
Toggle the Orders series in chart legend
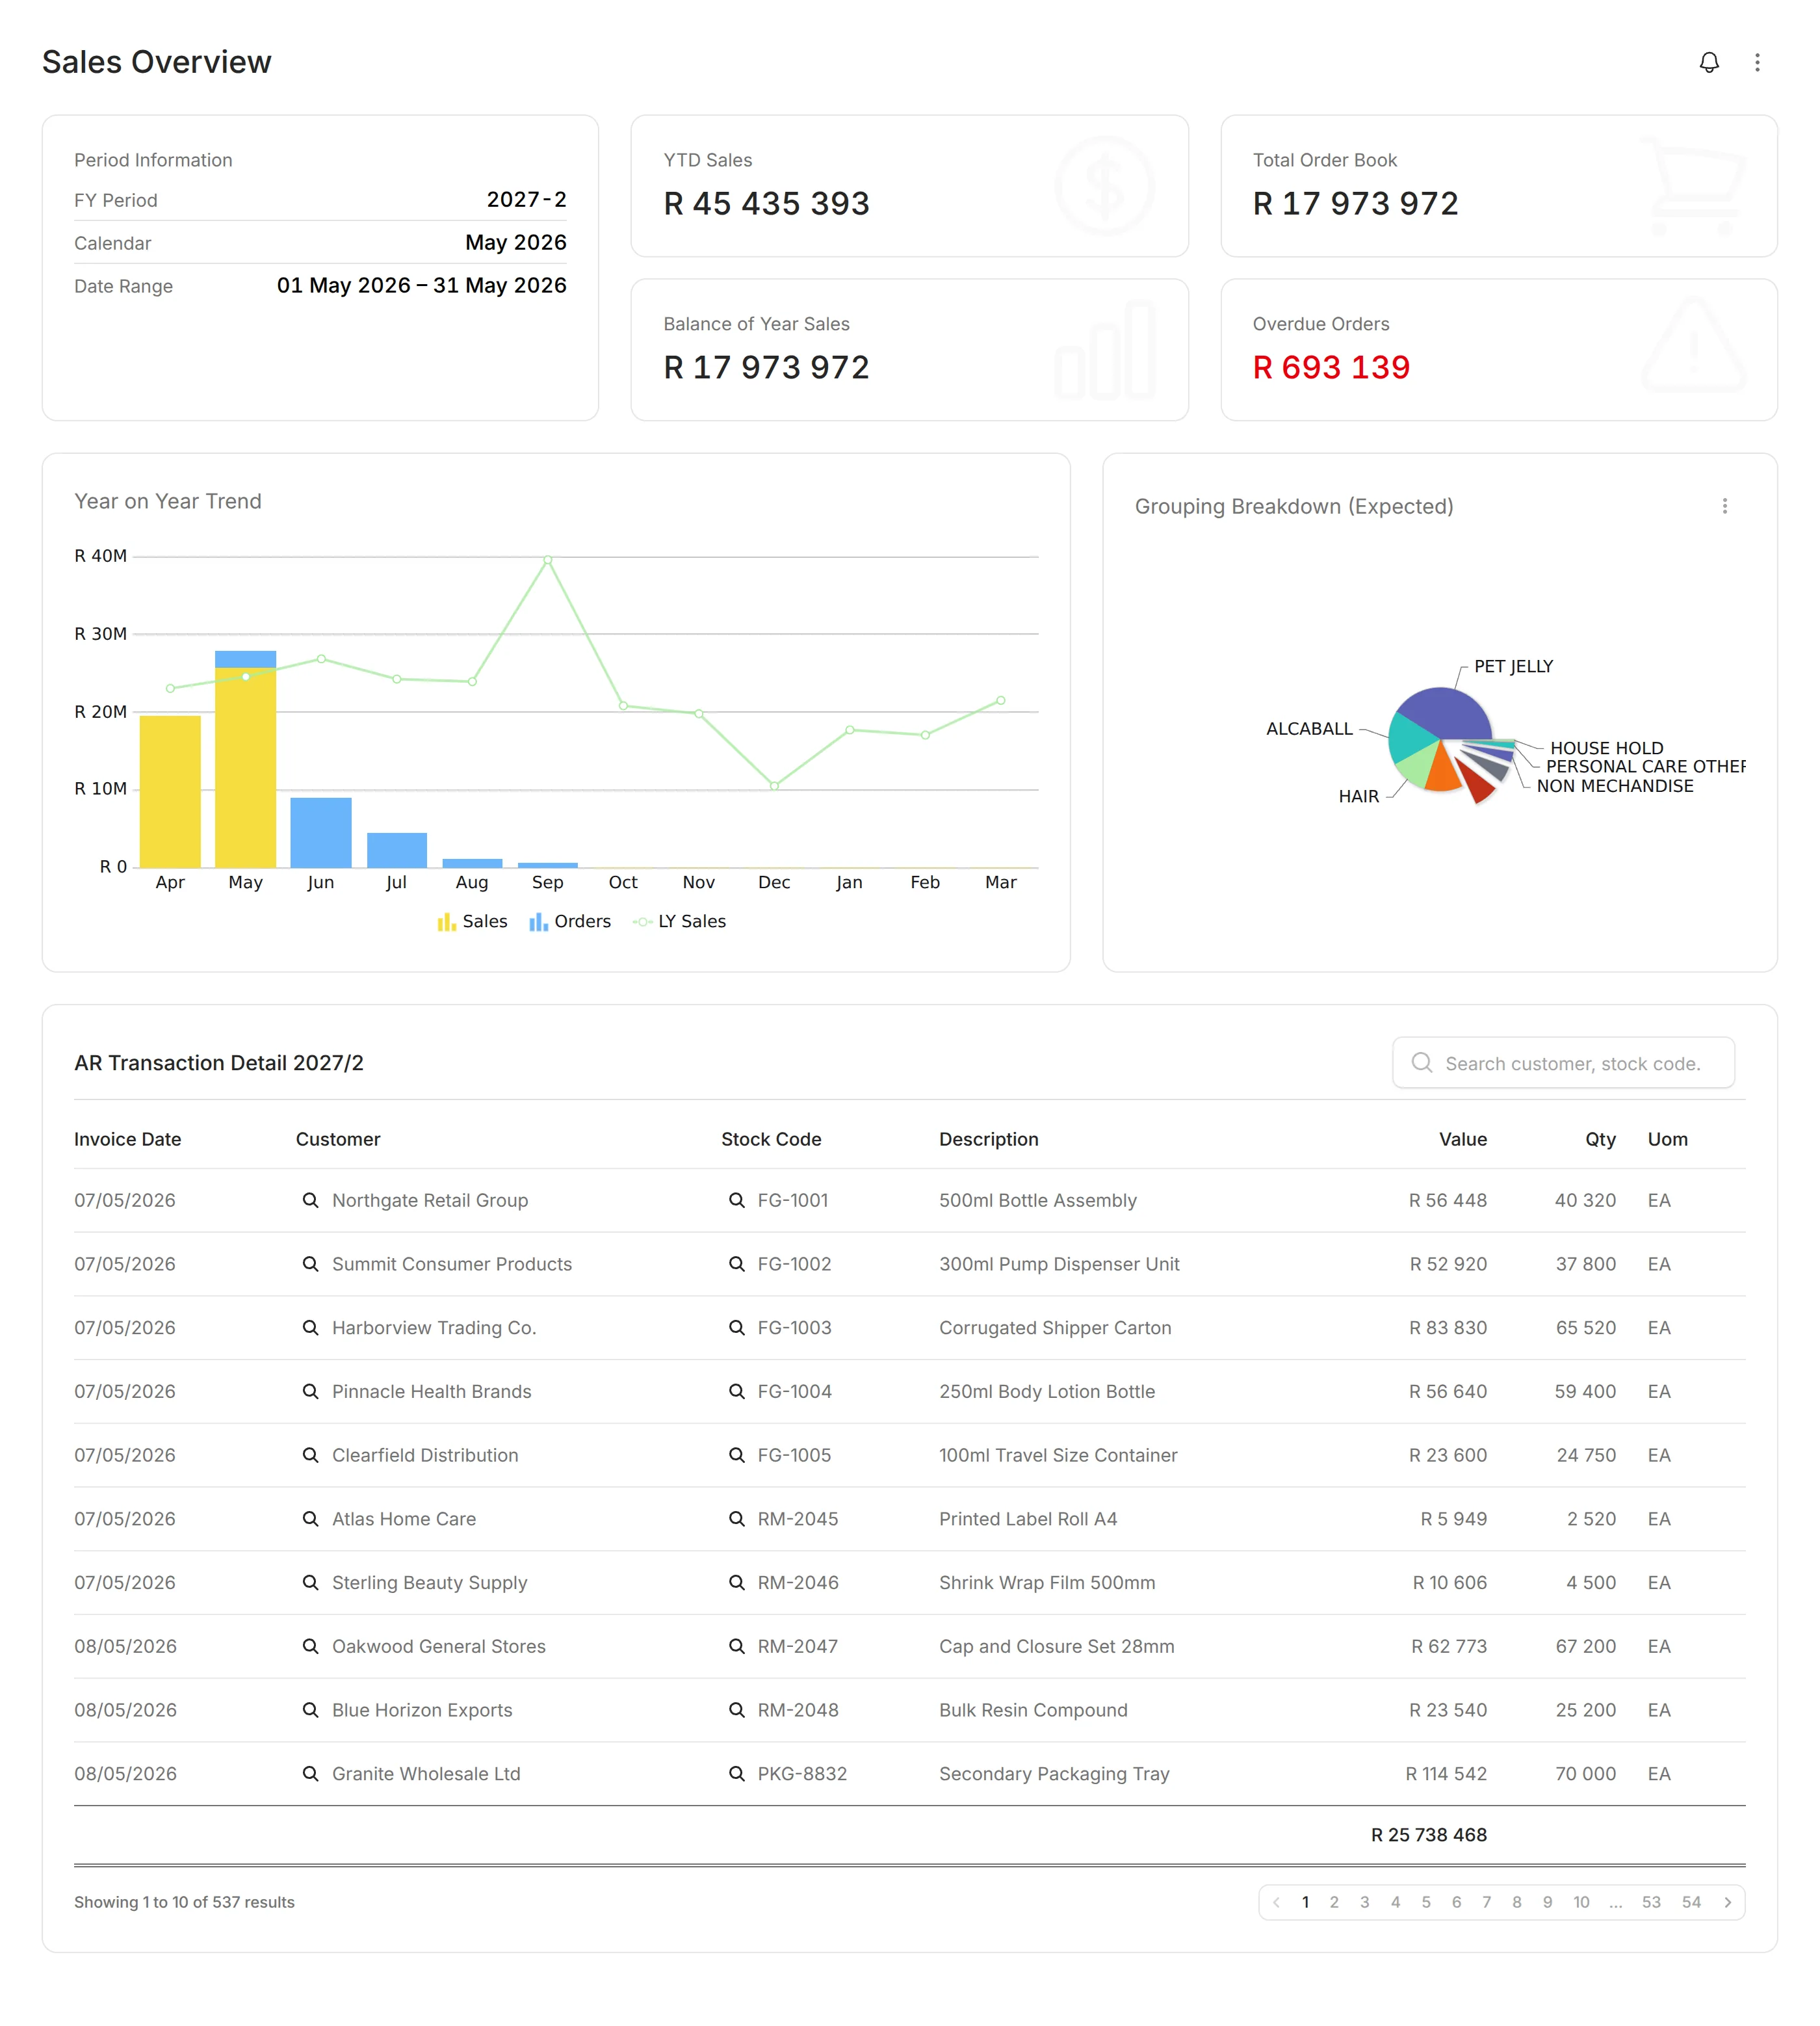point(570,921)
